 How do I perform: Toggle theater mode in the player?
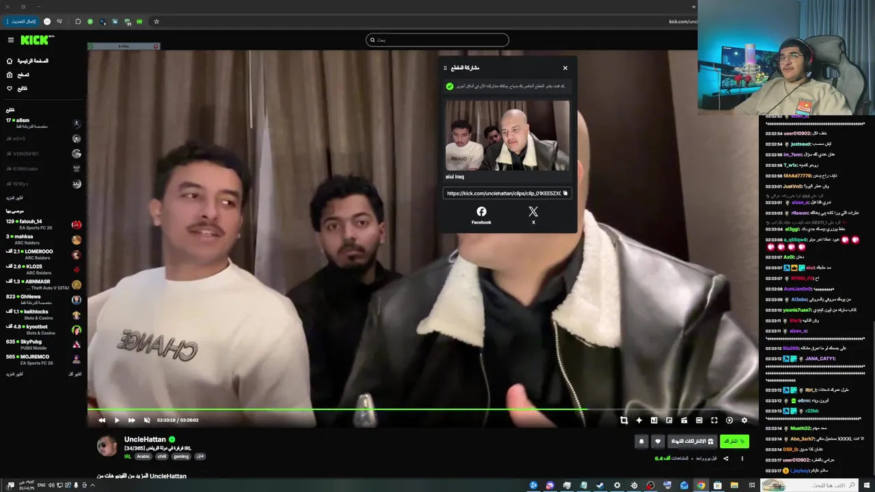click(x=699, y=420)
